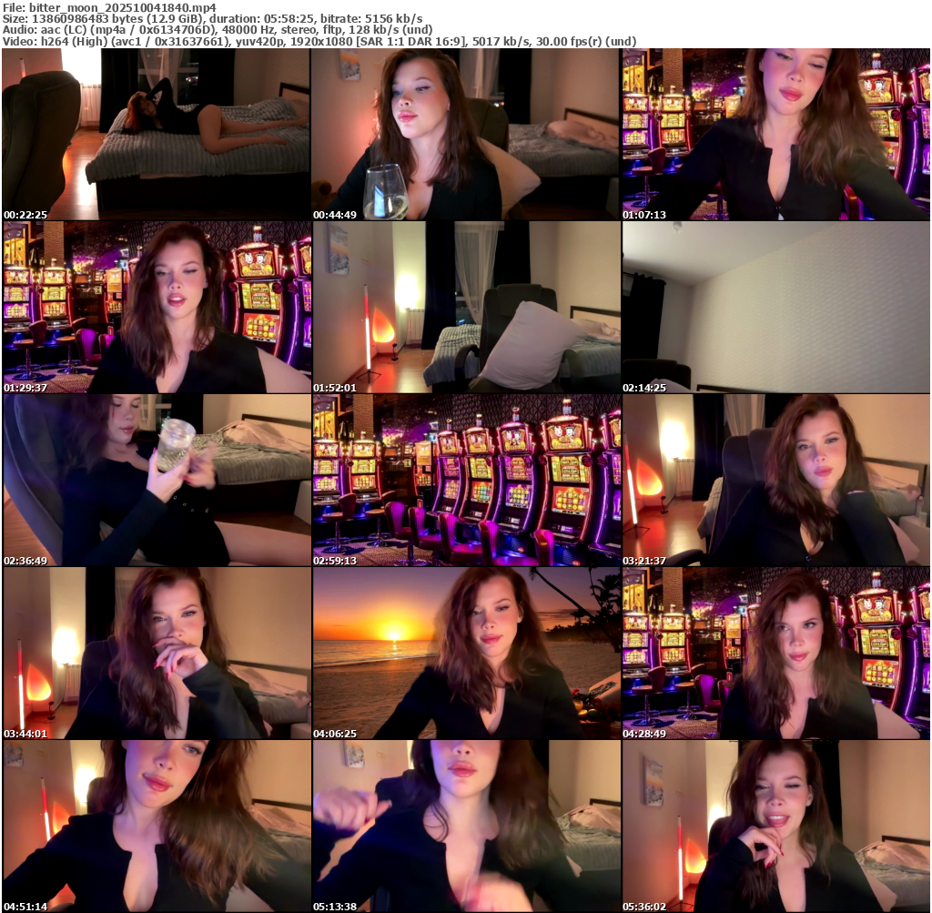Select the thumbnail timestamped 03:21:37
Viewport: 932px width, 913px height.
pyautogui.click(x=775, y=481)
